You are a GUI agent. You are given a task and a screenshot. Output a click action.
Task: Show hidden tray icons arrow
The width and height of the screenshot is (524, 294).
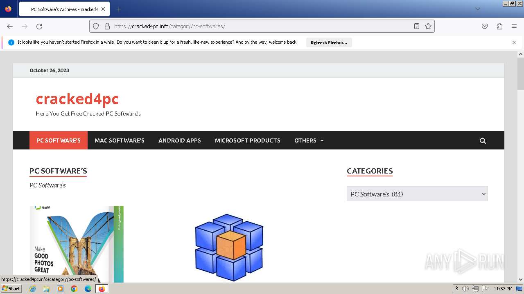[456, 289]
